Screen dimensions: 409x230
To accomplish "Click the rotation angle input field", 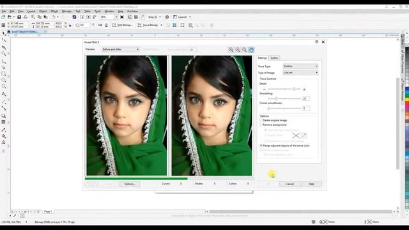I will [84, 26].
